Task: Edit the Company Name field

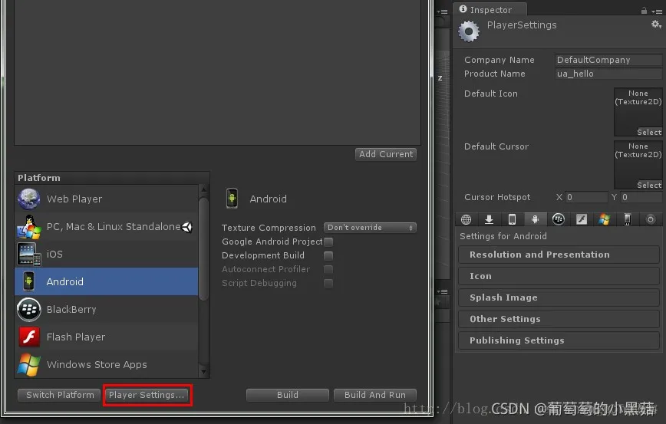Action: (x=608, y=60)
